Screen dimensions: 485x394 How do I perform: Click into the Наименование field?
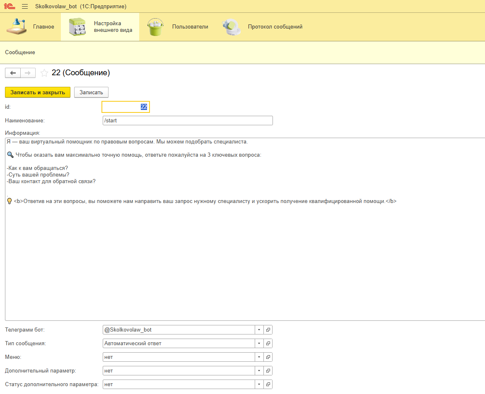pyautogui.click(x=187, y=121)
